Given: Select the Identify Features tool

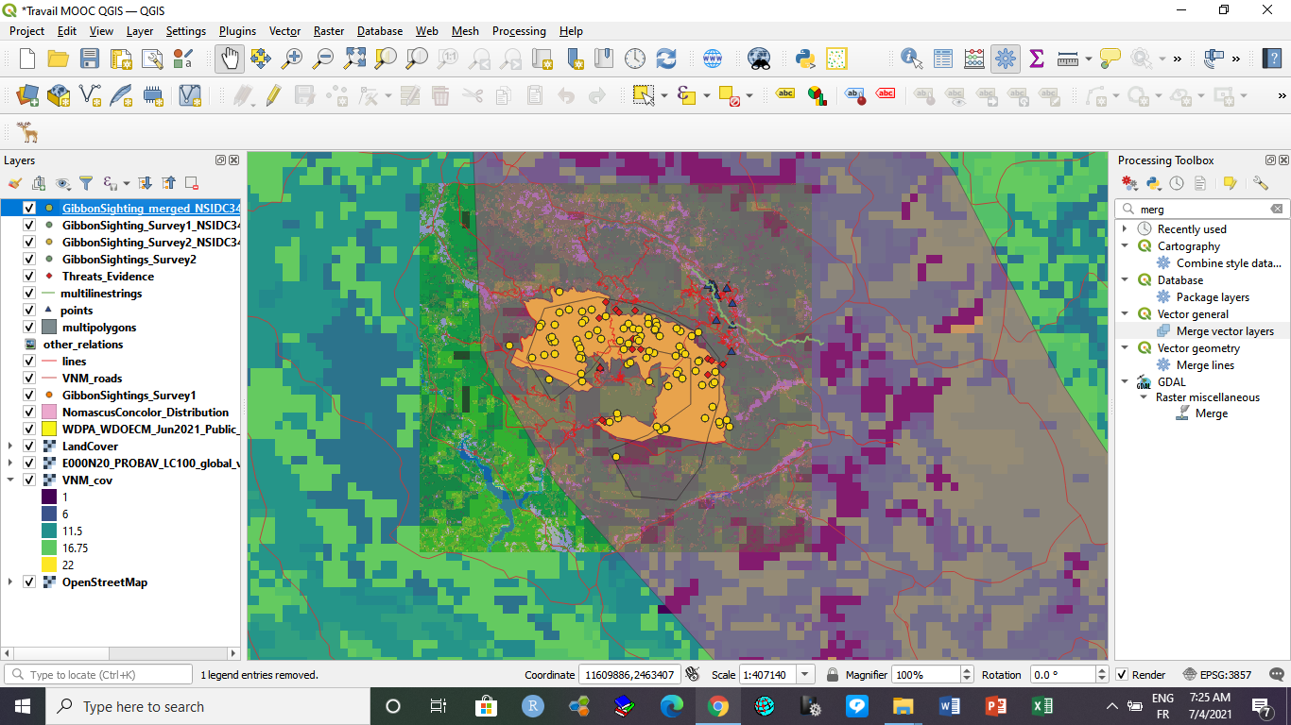Looking at the screenshot, I should pos(911,59).
